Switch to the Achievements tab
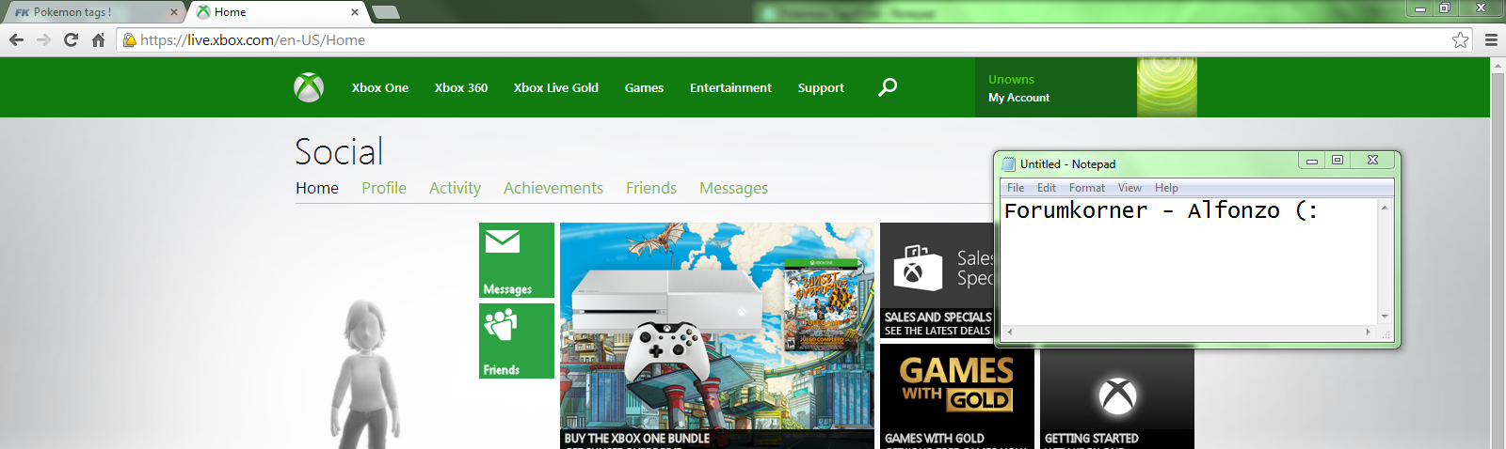The height and width of the screenshot is (449, 1506). pyautogui.click(x=553, y=188)
